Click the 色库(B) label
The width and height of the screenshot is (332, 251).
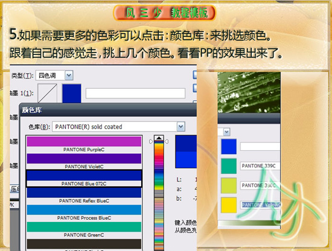tap(39, 127)
